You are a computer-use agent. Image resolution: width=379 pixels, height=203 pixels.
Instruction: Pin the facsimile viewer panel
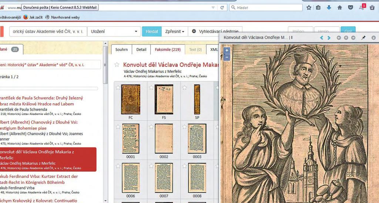pos(363,38)
